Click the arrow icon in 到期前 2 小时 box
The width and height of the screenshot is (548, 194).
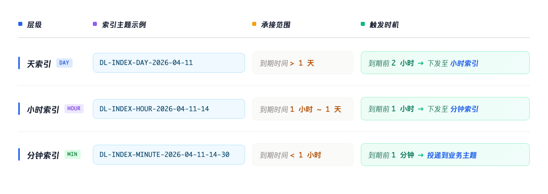pos(421,63)
